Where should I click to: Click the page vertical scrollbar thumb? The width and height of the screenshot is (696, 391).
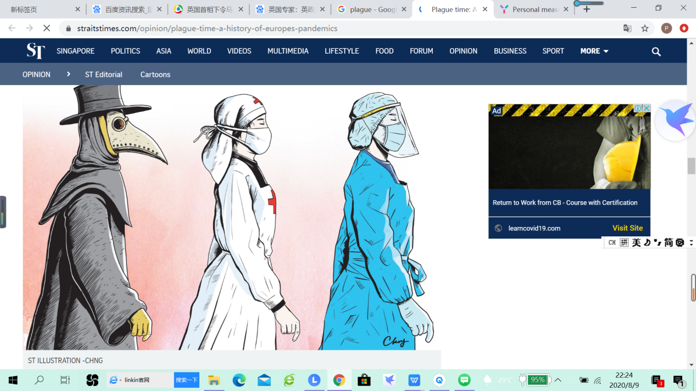(x=691, y=166)
